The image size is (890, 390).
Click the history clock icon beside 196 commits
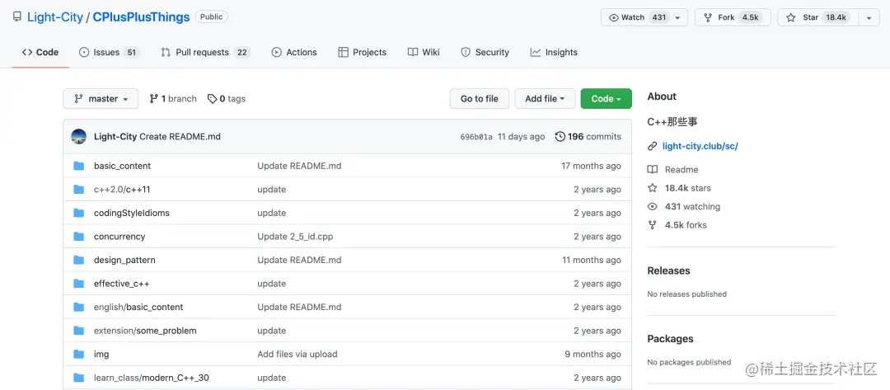pyautogui.click(x=560, y=136)
